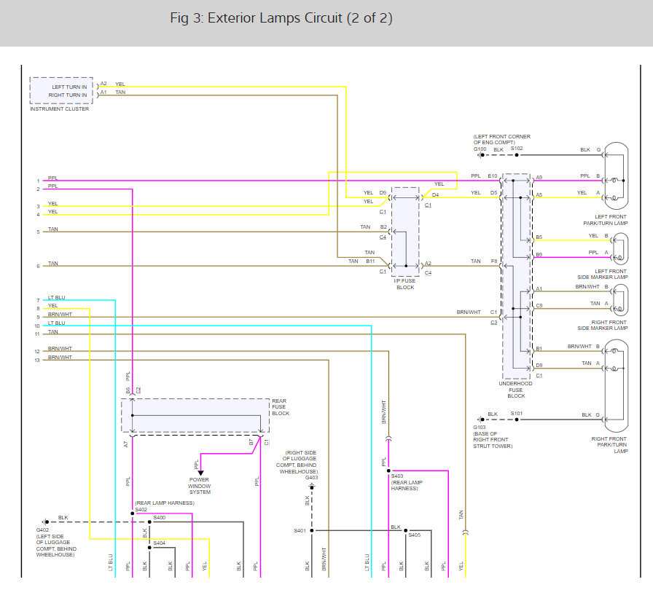Click the 'LEFT TURN IN' label
This screenshot has width=653, height=590.
point(69,87)
